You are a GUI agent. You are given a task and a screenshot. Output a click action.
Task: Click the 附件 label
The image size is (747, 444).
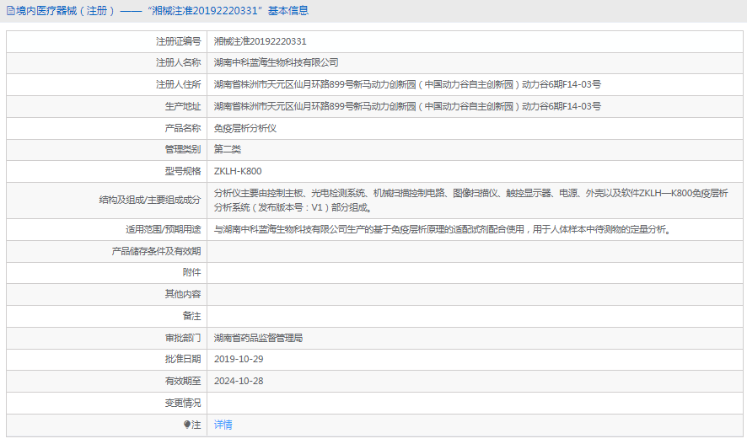click(x=192, y=273)
